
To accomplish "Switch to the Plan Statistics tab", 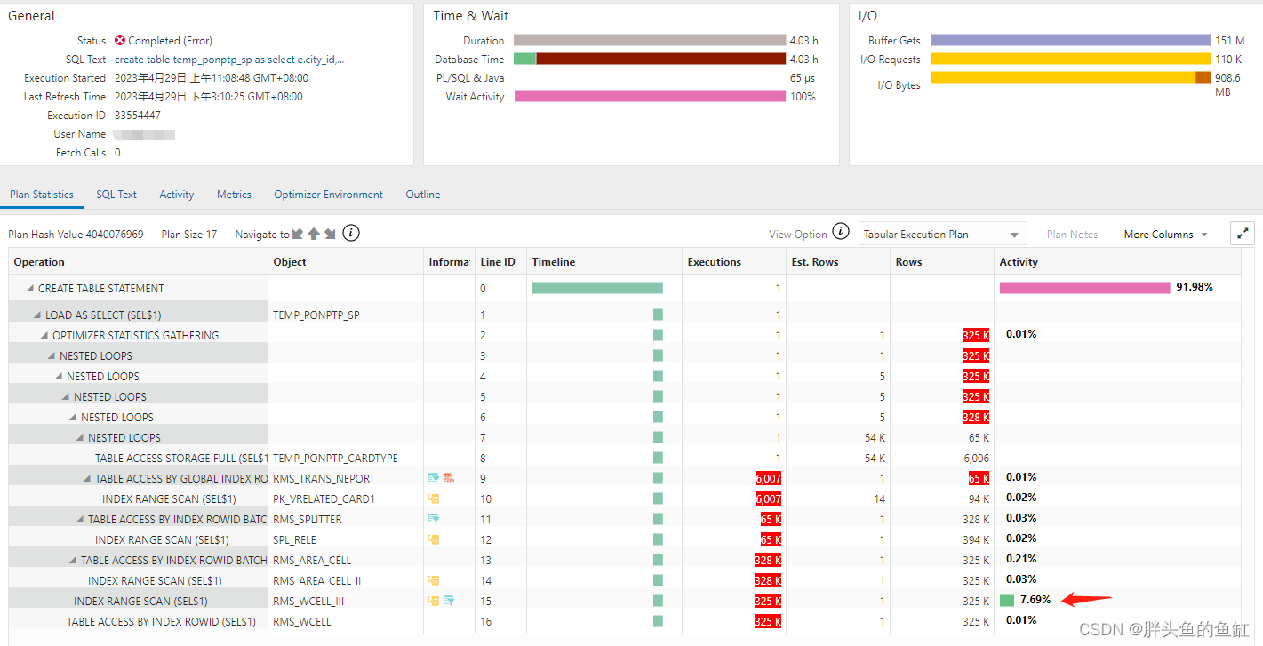I will pos(42,194).
